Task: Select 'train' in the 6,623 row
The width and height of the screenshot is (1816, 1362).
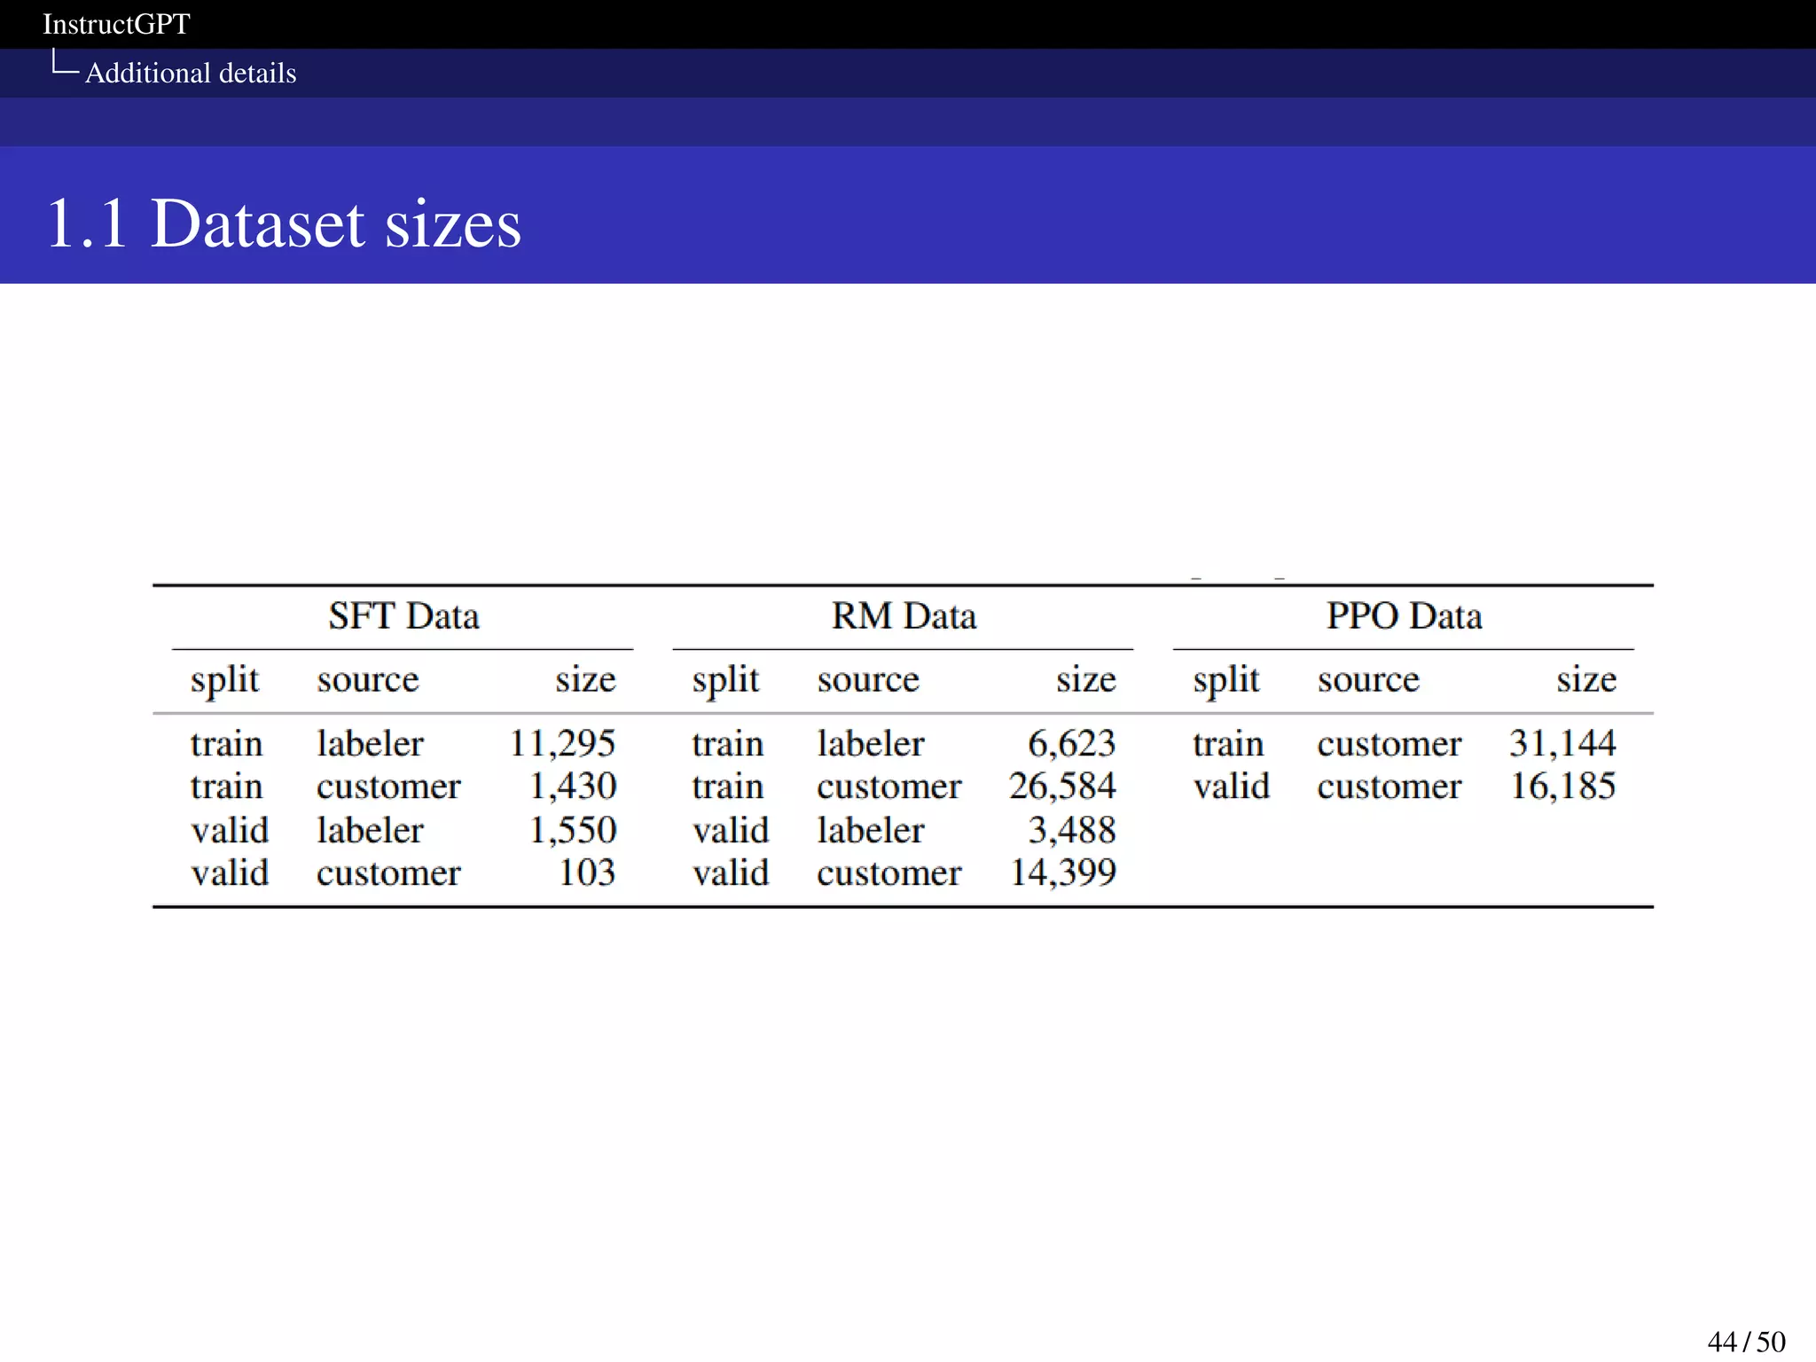Action: coord(728,743)
